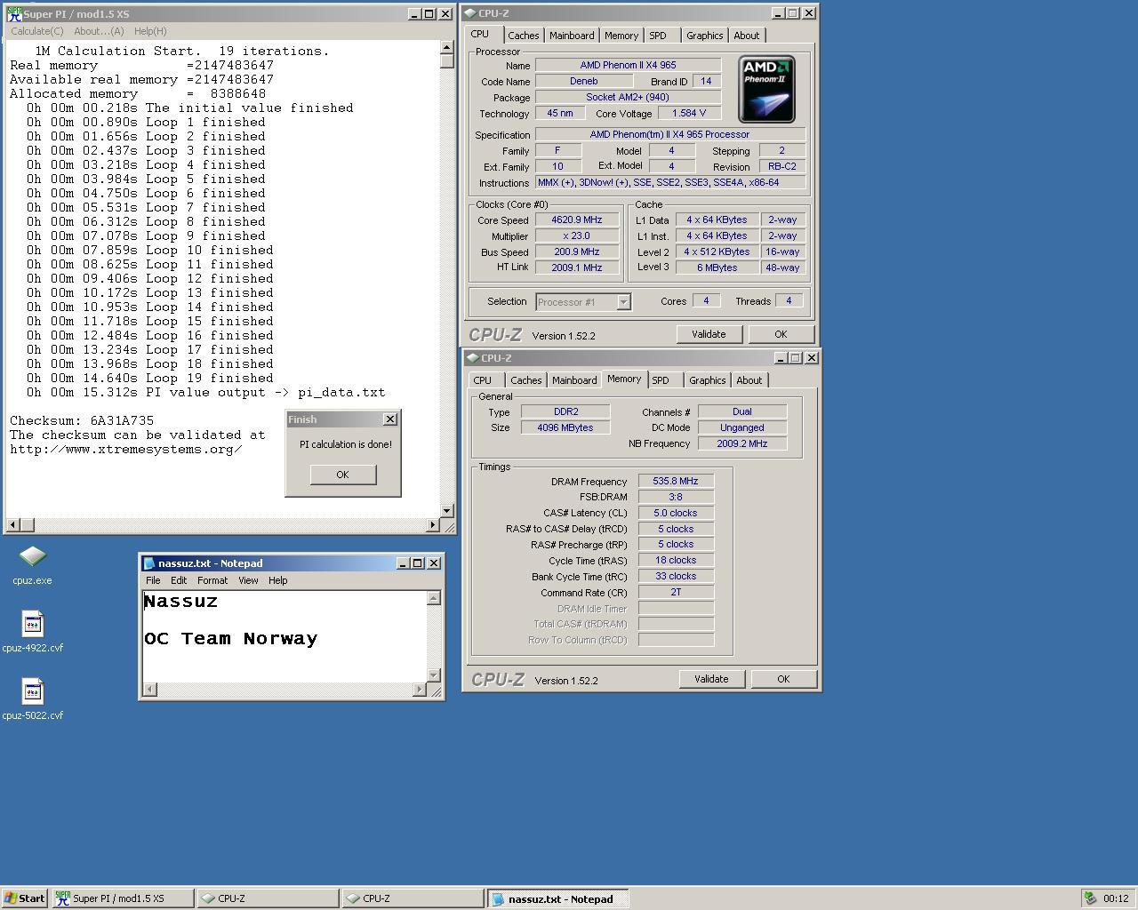Switch to nassuz.txt Notepad taskbar button
The image size is (1138, 910).
[557, 898]
